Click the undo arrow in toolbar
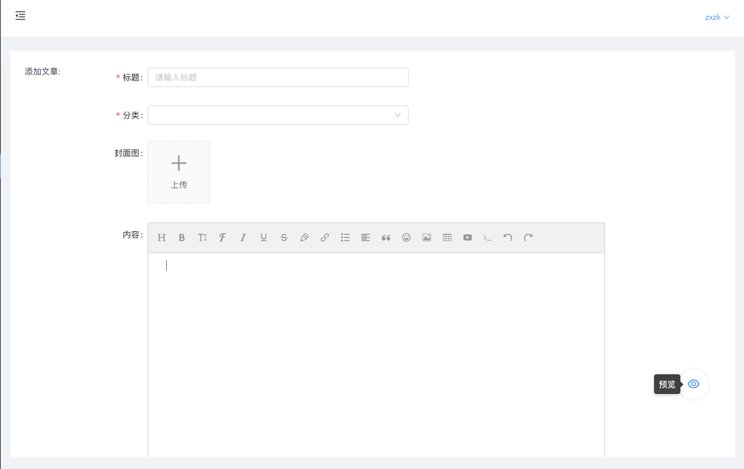This screenshot has height=469, width=744. coord(508,237)
